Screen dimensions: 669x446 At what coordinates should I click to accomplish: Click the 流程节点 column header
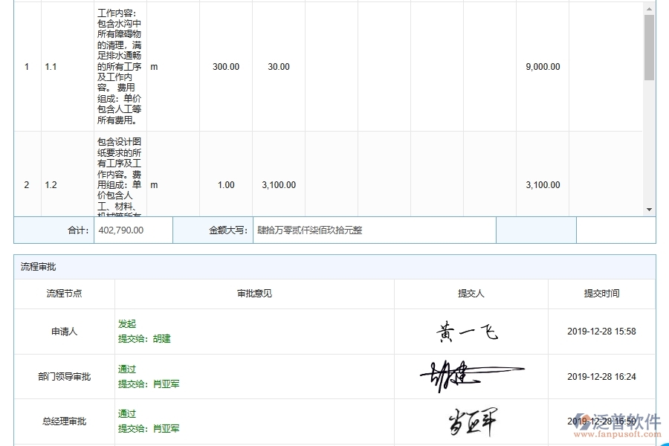point(64,293)
